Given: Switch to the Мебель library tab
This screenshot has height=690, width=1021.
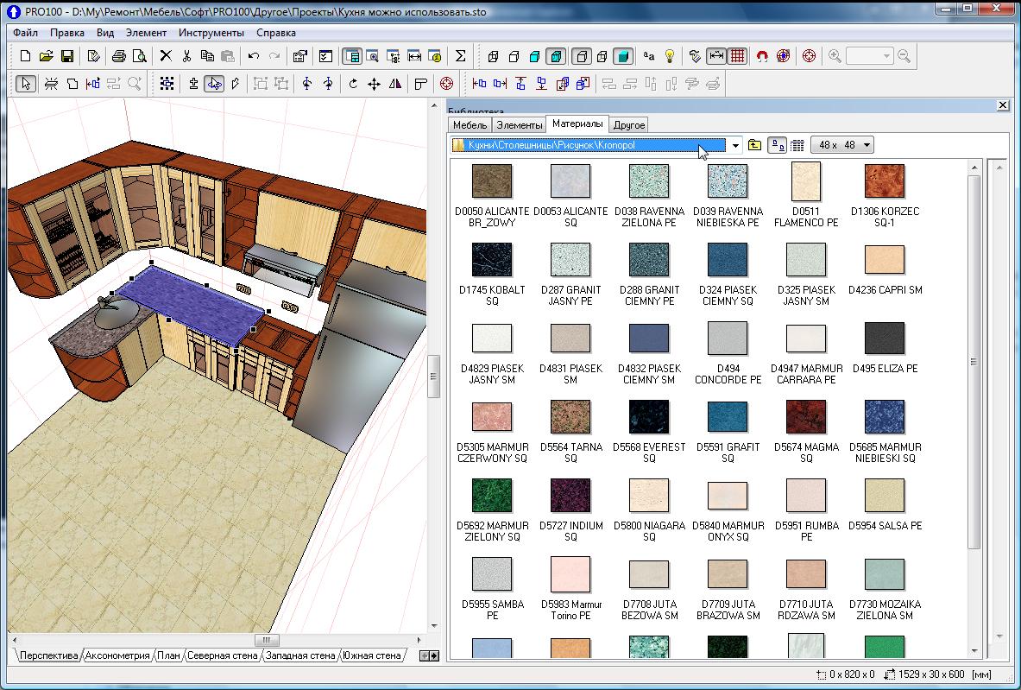Looking at the screenshot, I should [x=470, y=125].
